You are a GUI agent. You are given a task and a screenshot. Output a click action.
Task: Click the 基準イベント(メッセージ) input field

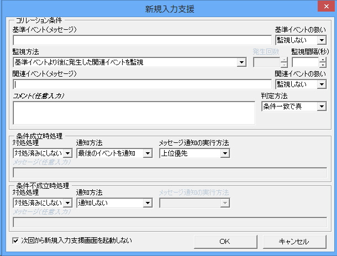(x=143, y=40)
